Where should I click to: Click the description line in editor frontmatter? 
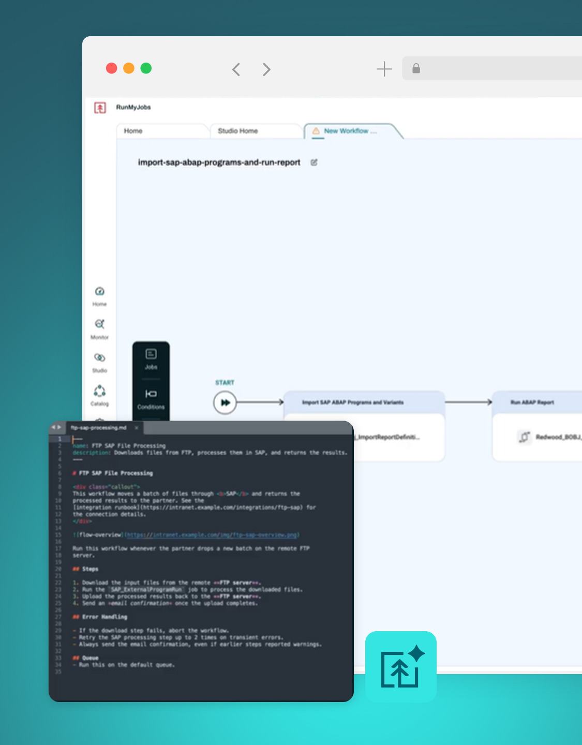click(x=210, y=453)
